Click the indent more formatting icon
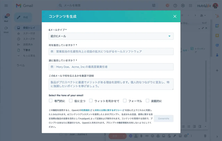 click(x=200, y=127)
